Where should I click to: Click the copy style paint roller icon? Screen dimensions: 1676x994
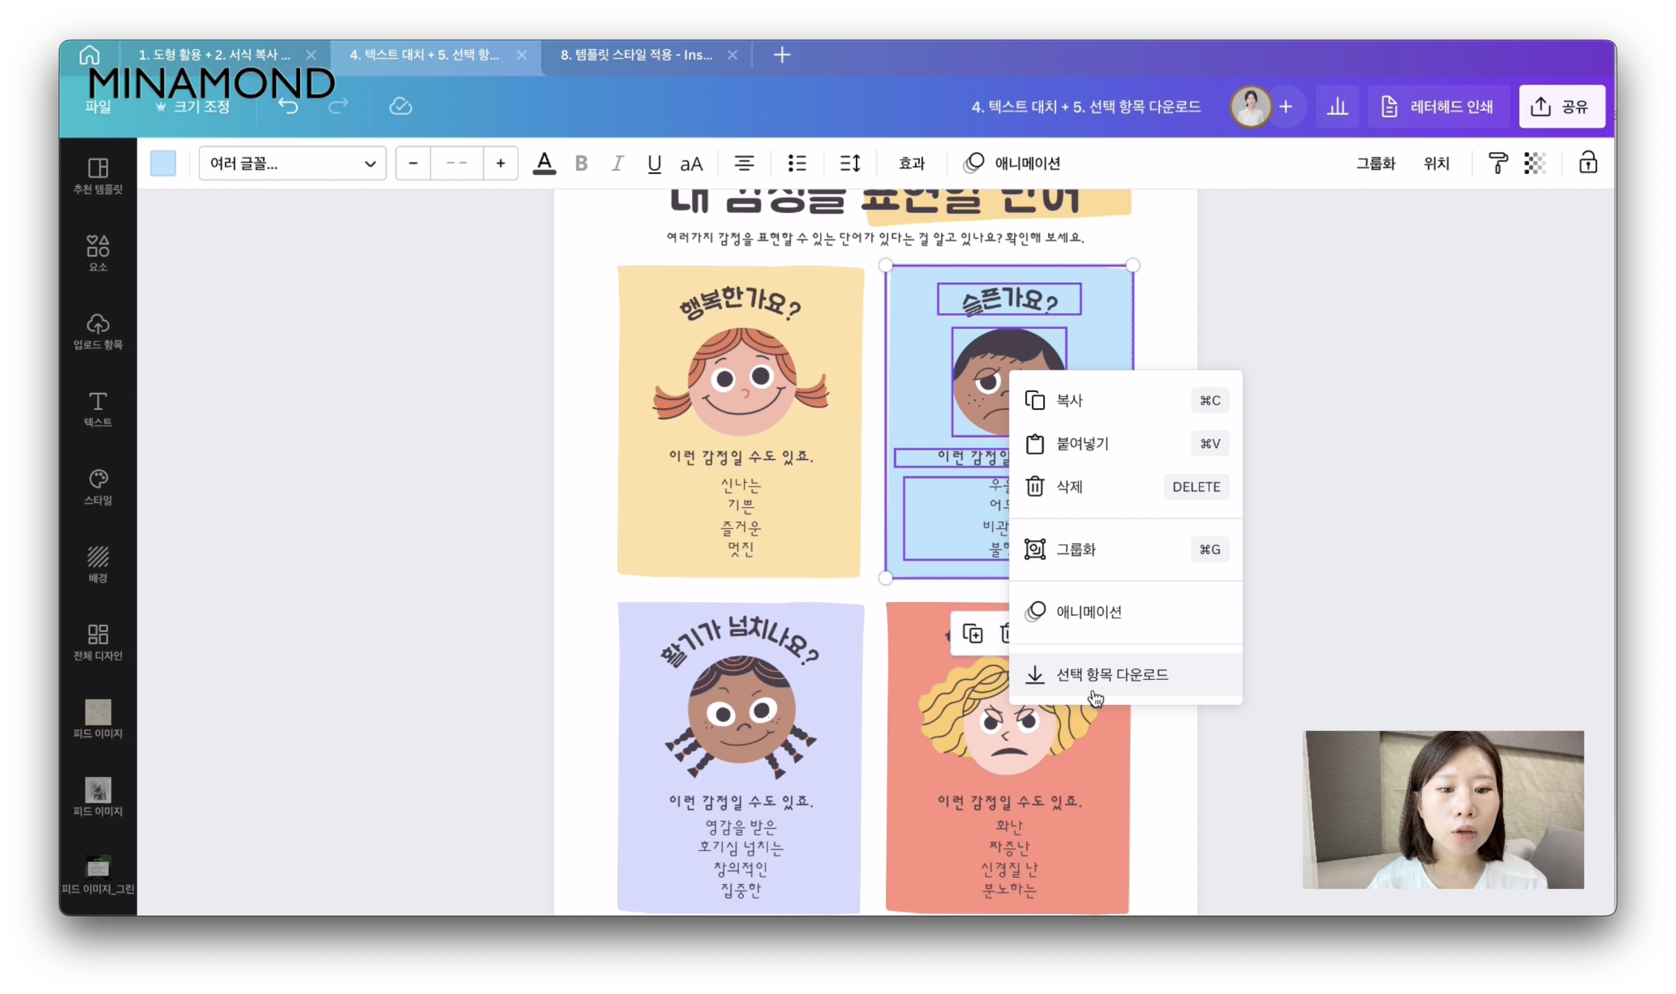tap(1497, 163)
